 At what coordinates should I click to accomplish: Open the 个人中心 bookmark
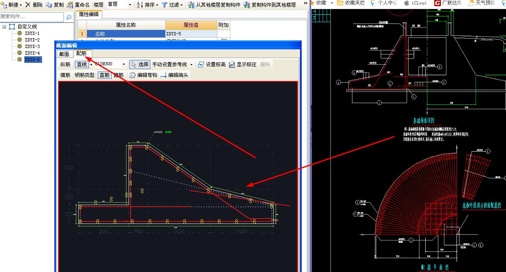384,3
